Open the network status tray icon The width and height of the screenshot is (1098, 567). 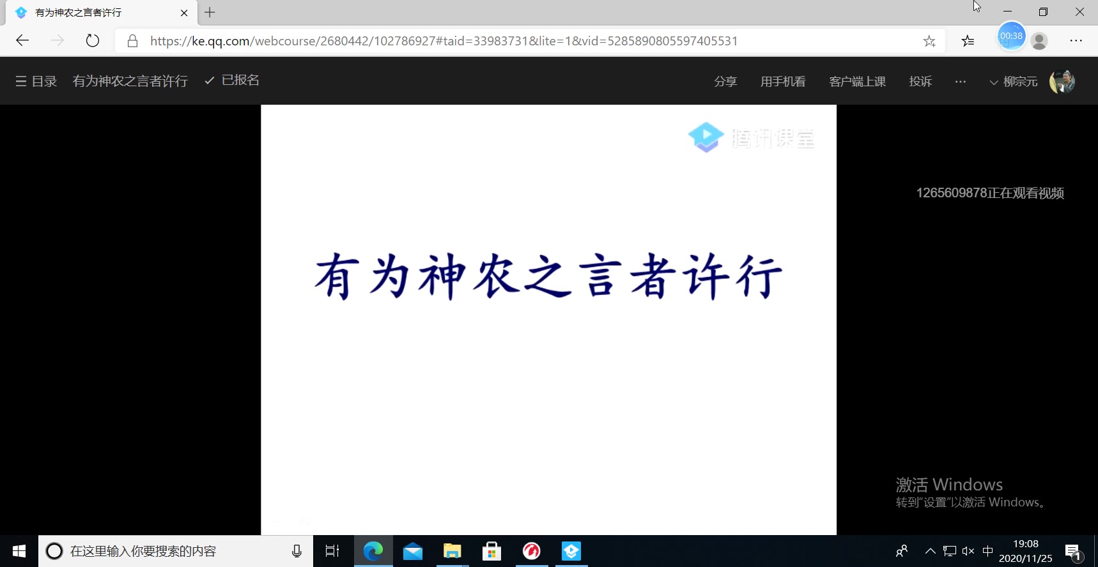tap(950, 551)
